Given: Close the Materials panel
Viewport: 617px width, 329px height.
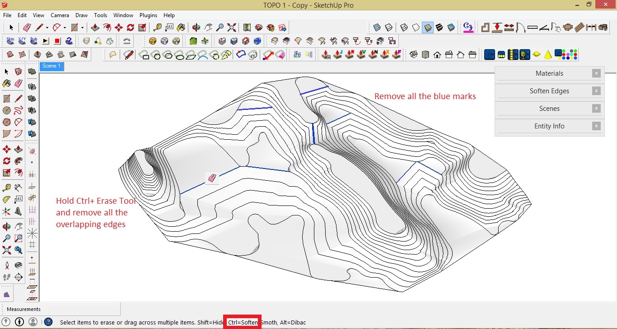Looking at the screenshot, I should coord(596,73).
